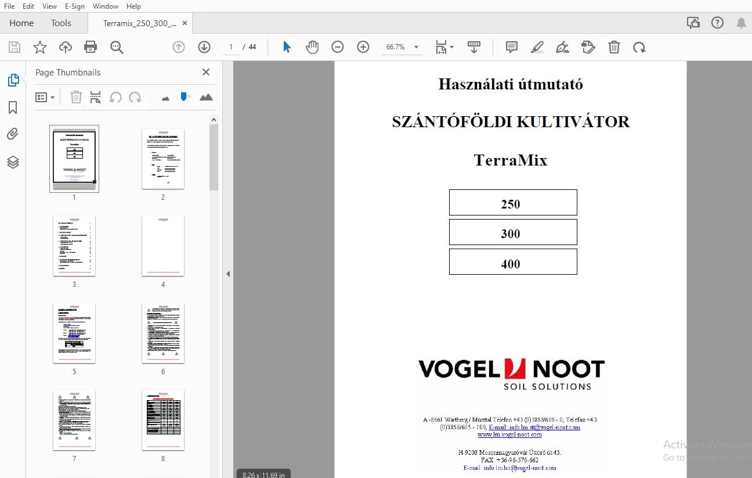Select page 3 thumbnail
This screenshot has height=478, width=752.
(74, 246)
